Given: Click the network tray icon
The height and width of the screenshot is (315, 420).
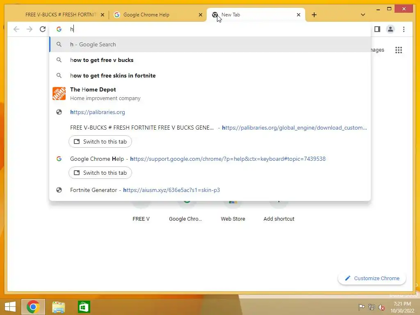Looking at the screenshot, I should pyautogui.click(x=372, y=307).
